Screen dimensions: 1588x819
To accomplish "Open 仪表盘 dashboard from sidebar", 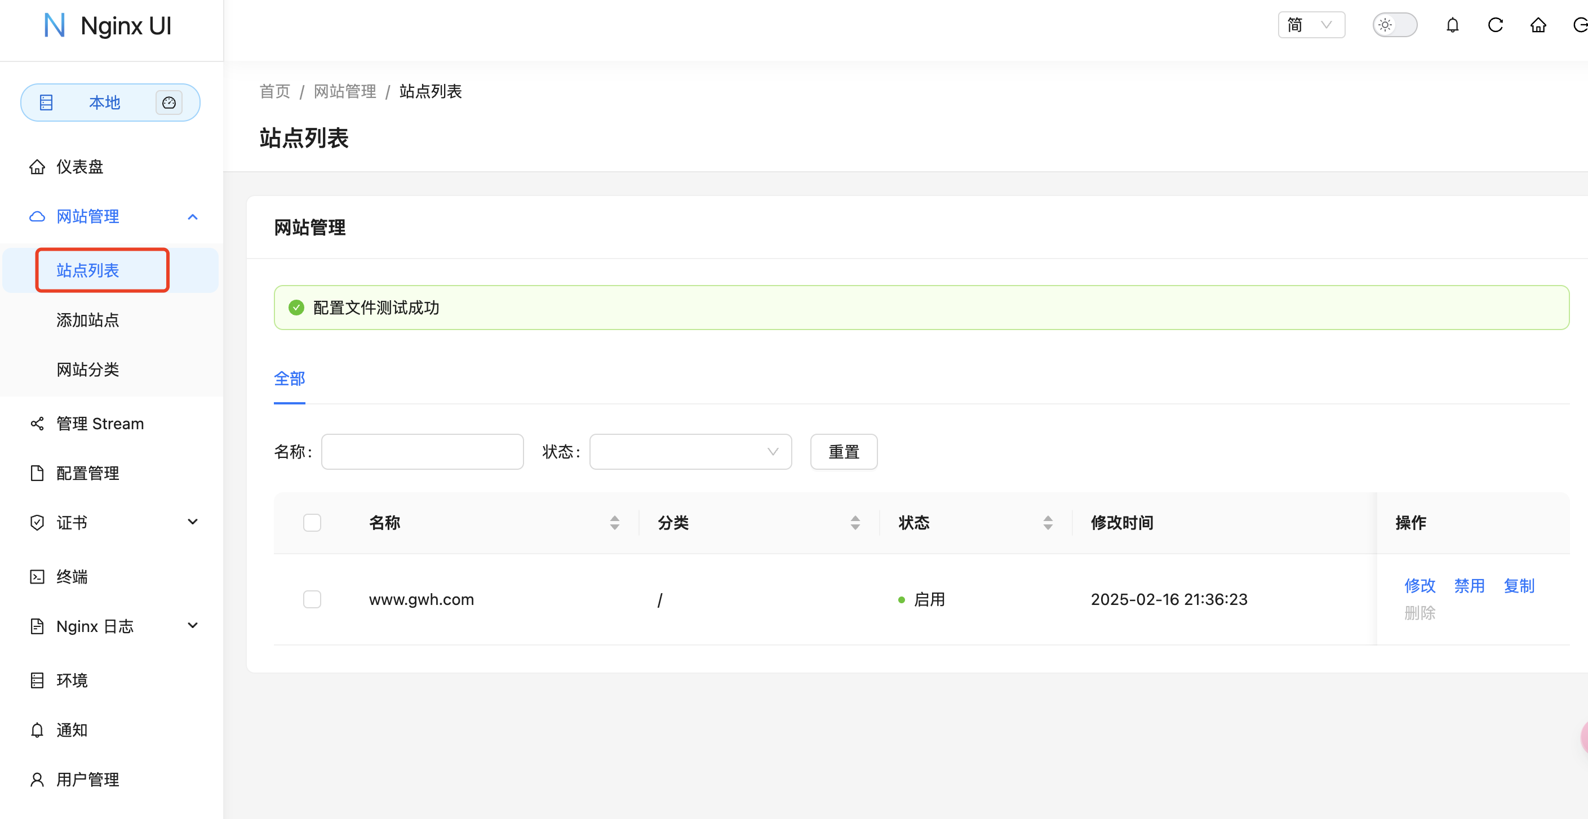I will tap(79, 166).
